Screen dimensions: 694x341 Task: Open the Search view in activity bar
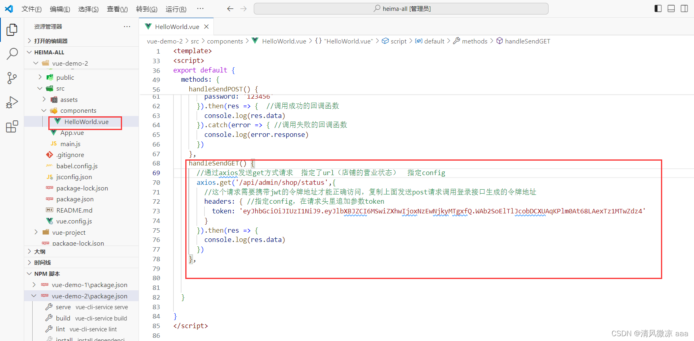tap(12, 54)
